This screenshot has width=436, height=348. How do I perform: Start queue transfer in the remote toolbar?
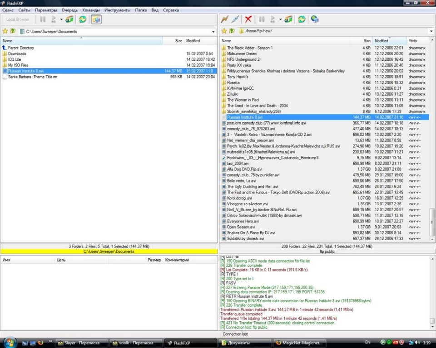[273, 19]
